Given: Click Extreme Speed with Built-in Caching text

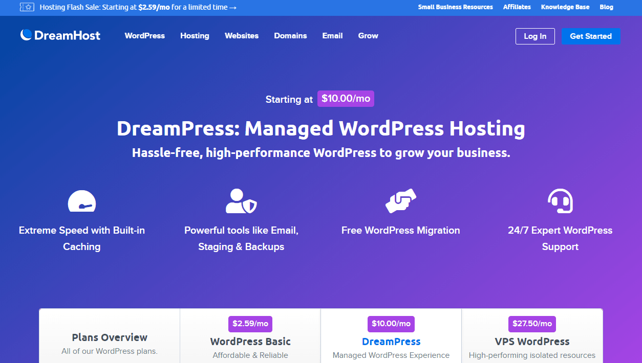Looking at the screenshot, I should click(x=82, y=238).
